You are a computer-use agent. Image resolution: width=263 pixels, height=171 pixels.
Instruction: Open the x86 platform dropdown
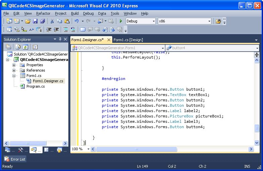pyautogui.click(x=209, y=21)
